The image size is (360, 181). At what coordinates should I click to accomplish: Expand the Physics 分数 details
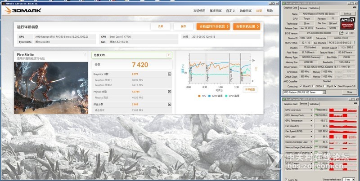pyautogui.click(x=170, y=92)
